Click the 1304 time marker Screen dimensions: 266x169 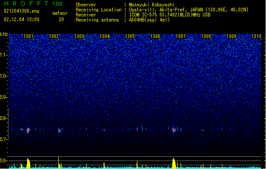tap(105, 36)
